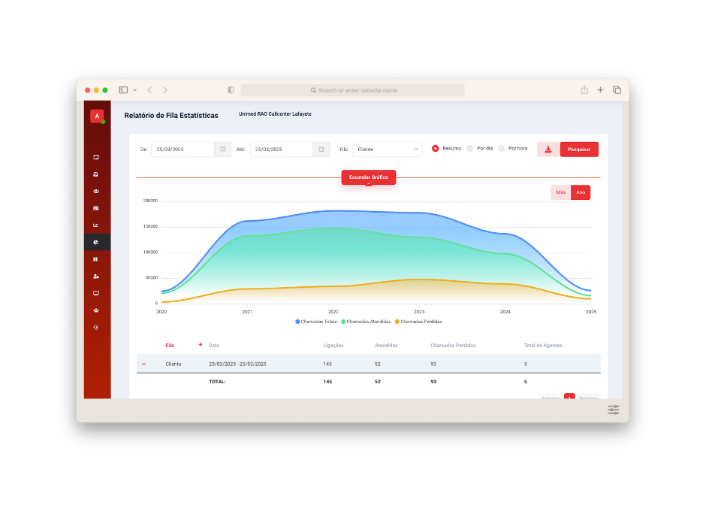The width and height of the screenshot is (706, 517).
Task: Go forward with the browser forward arrow
Action: (x=165, y=90)
